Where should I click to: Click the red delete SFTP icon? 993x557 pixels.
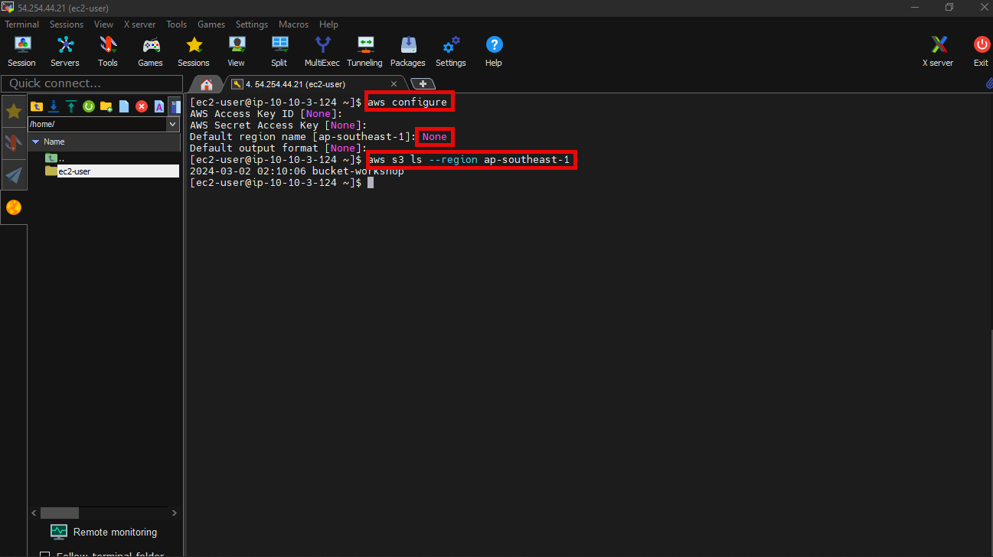[x=142, y=106]
